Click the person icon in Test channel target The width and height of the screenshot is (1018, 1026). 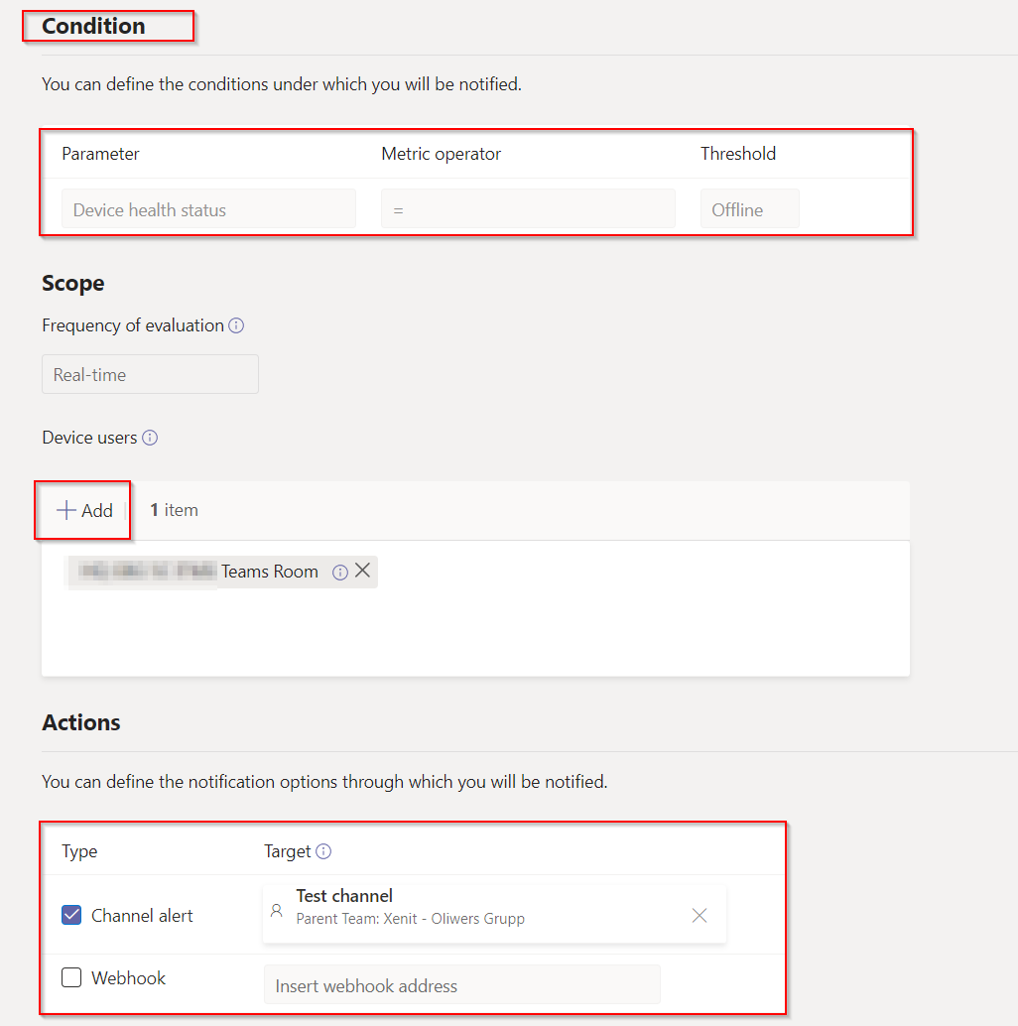pyautogui.click(x=277, y=909)
